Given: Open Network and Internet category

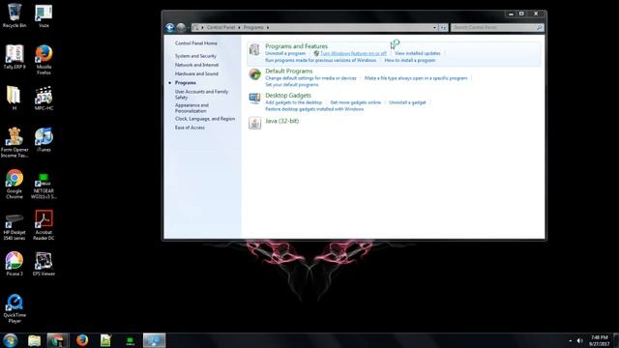Looking at the screenshot, I should [196, 65].
